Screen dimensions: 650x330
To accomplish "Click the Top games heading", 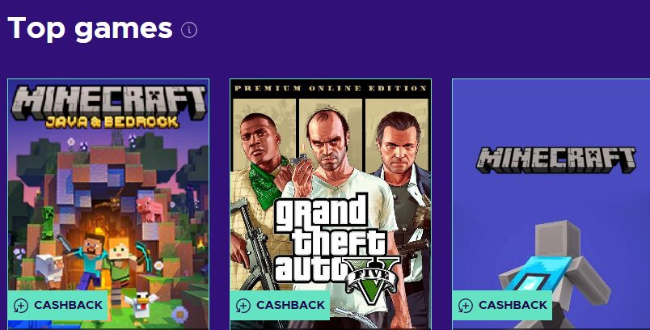I will click(x=90, y=28).
